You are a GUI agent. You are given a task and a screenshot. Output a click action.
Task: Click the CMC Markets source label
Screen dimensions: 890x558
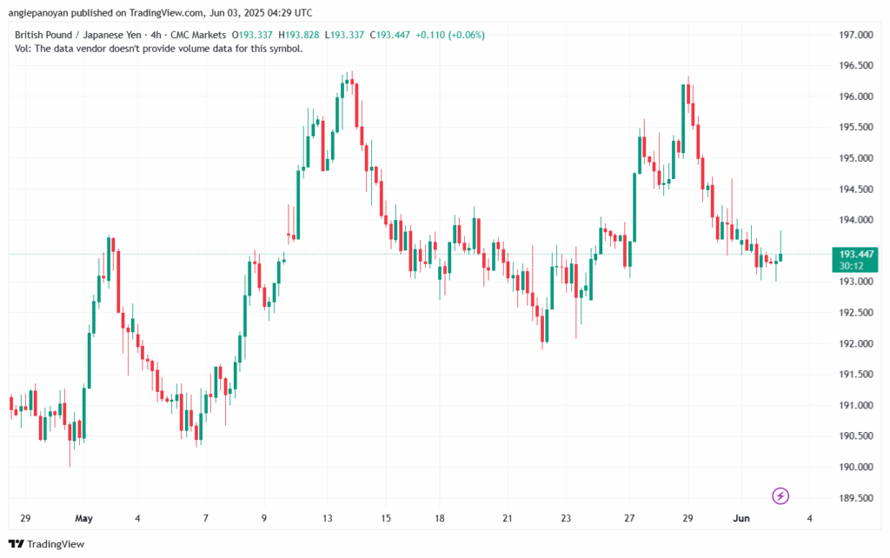tap(198, 35)
